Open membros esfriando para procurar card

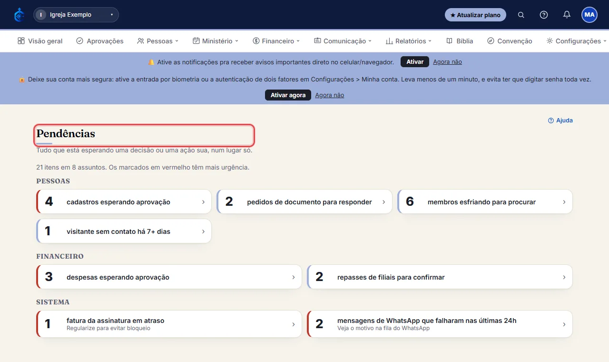tap(485, 202)
